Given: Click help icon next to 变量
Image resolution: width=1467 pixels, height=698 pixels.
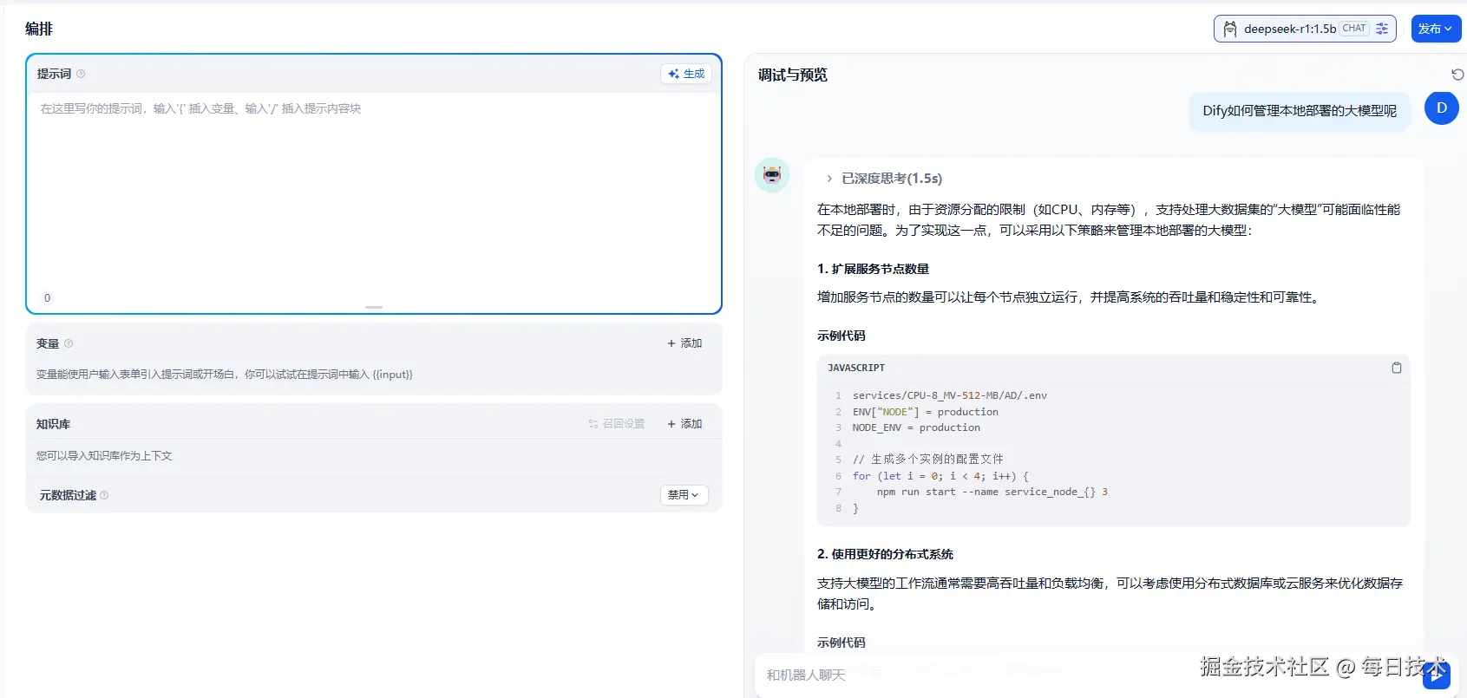Looking at the screenshot, I should [69, 343].
